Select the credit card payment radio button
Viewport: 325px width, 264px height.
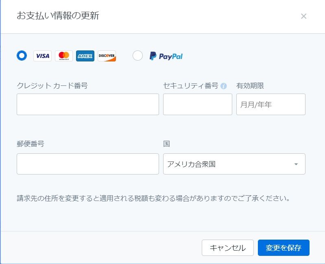tap(22, 55)
